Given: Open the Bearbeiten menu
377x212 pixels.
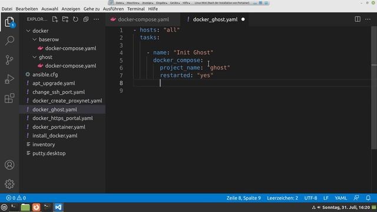Looking at the screenshot, I should [27, 9].
